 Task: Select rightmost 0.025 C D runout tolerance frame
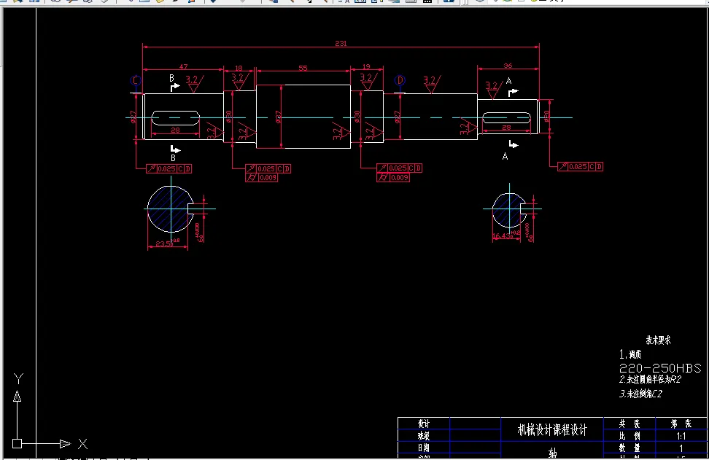(x=580, y=167)
